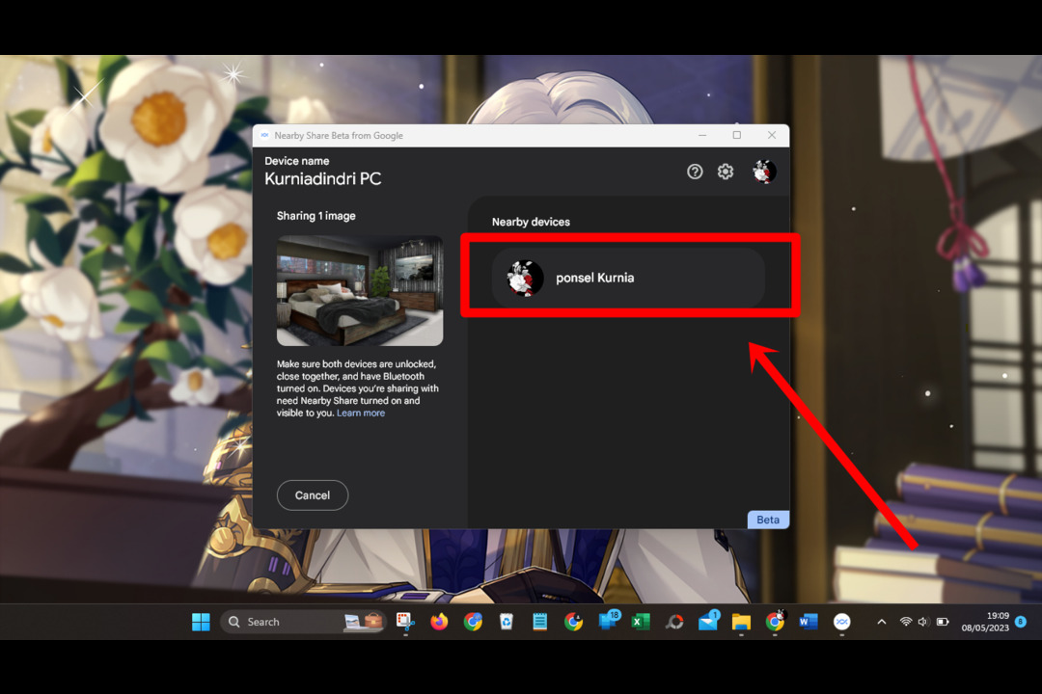Open the grey circular taskbar app icon
This screenshot has width=1042, height=694.
[674, 622]
